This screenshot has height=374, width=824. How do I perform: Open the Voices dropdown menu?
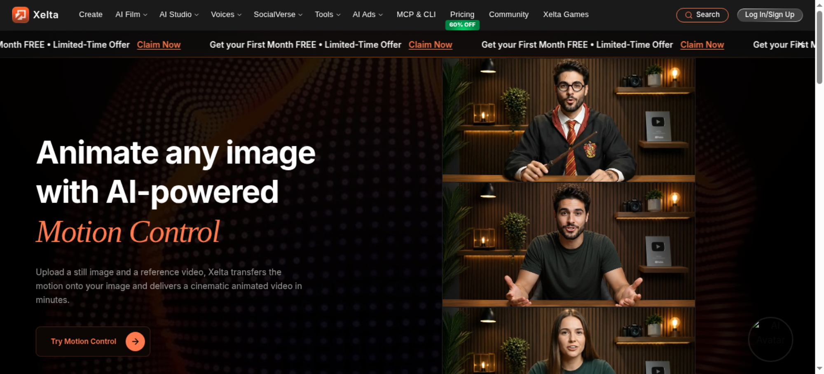pyautogui.click(x=226, y=14)
